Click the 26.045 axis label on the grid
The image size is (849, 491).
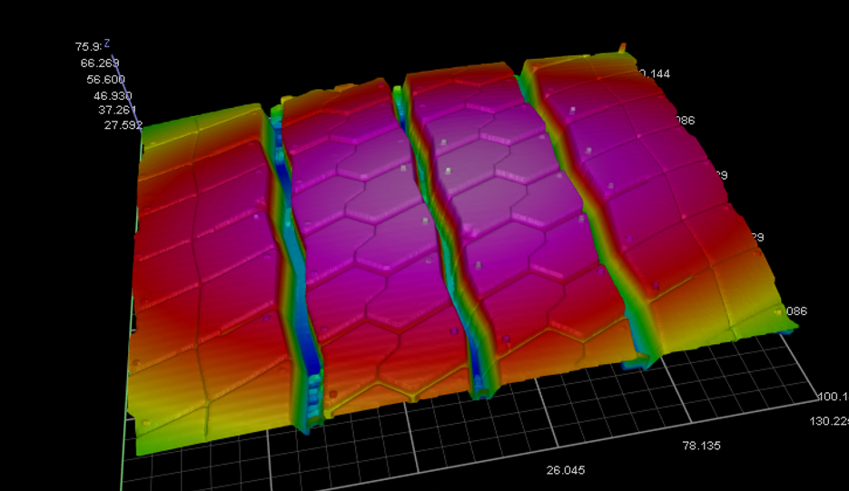click(566, 470)
